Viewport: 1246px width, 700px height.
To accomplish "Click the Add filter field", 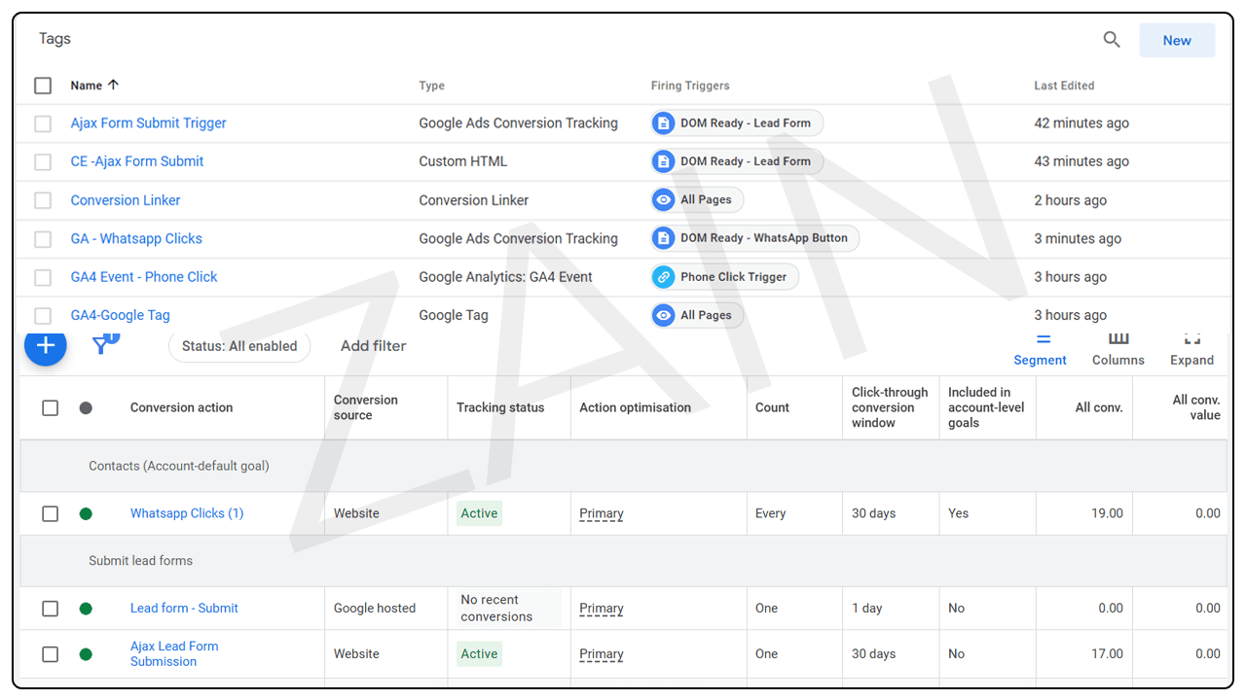I will click(374, 346).
